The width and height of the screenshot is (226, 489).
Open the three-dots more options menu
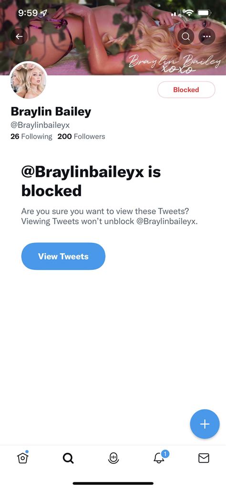pyautogui.click(x=206, y=36)
